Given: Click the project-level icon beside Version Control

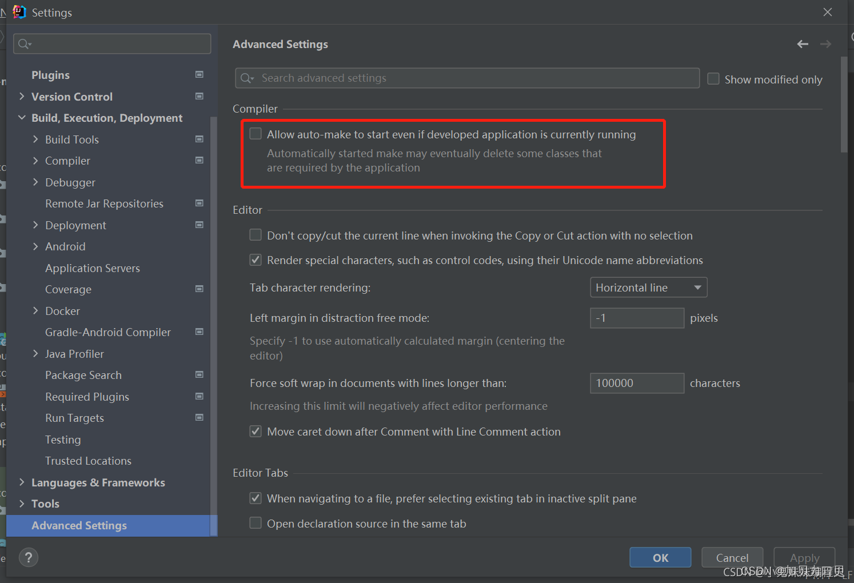Looking at the screenshot, I should [x=199, y=96].
